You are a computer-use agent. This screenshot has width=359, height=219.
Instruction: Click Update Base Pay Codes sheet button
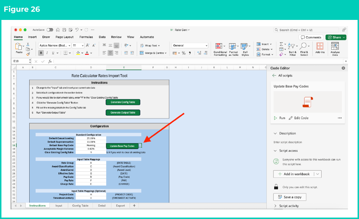(122, 146)
